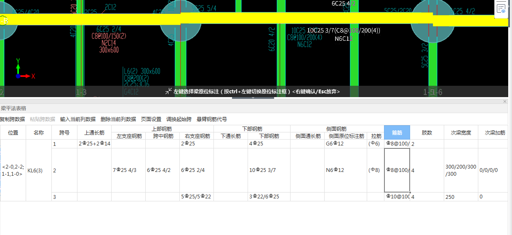
Task: Select the 名称 column header
Action: point(39,132)
